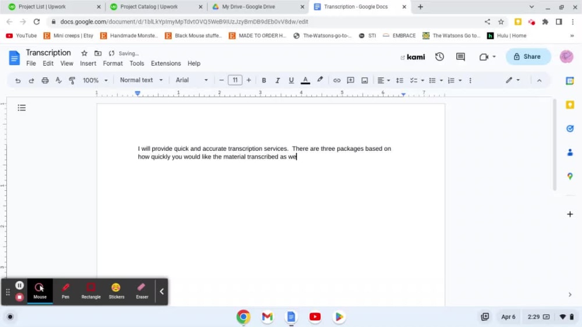Get add-ons with the plus icon
This screenshot has height=327, width=582.
570,214
